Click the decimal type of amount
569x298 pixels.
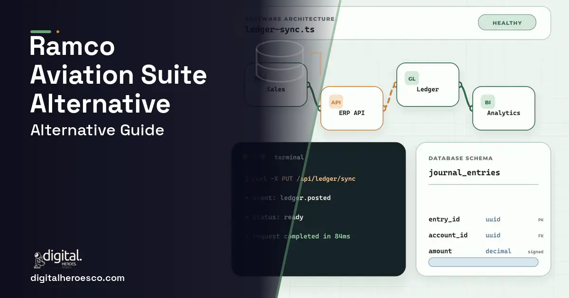498,251
